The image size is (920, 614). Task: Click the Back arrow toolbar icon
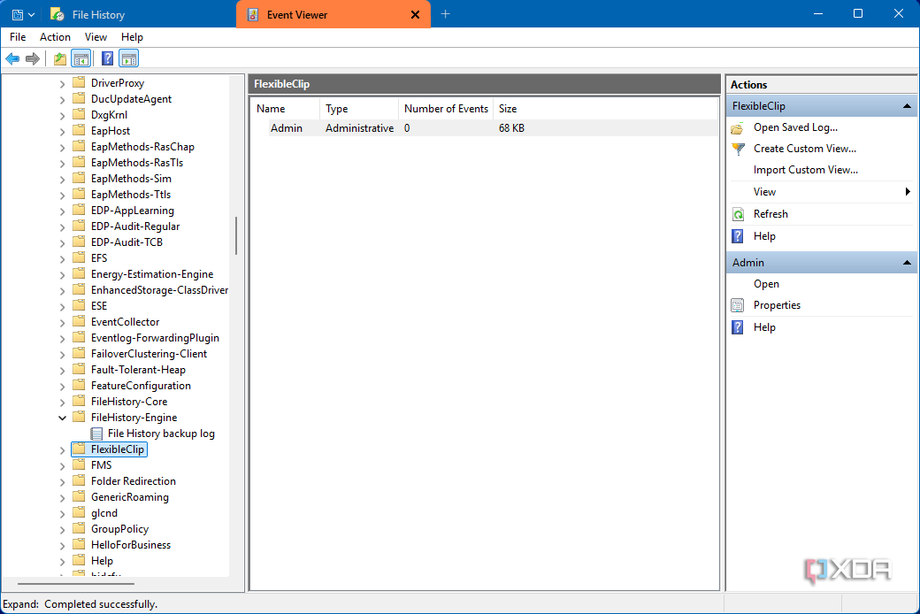point(12,58)
